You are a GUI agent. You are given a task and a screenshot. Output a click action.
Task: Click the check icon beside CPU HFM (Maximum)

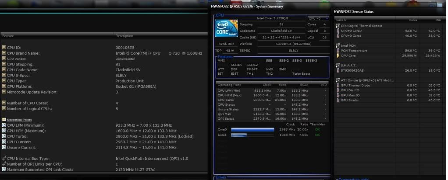coord(4,131)
